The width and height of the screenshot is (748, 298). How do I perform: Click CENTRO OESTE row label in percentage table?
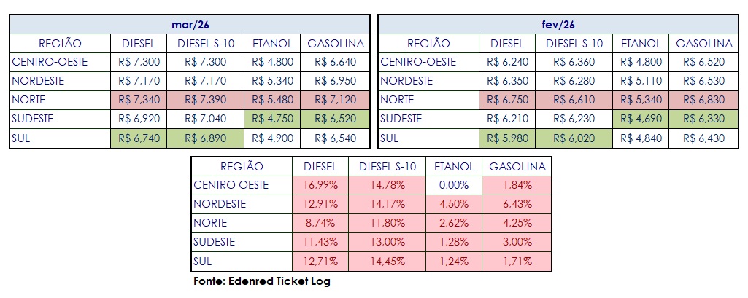(x=234, y=185)
